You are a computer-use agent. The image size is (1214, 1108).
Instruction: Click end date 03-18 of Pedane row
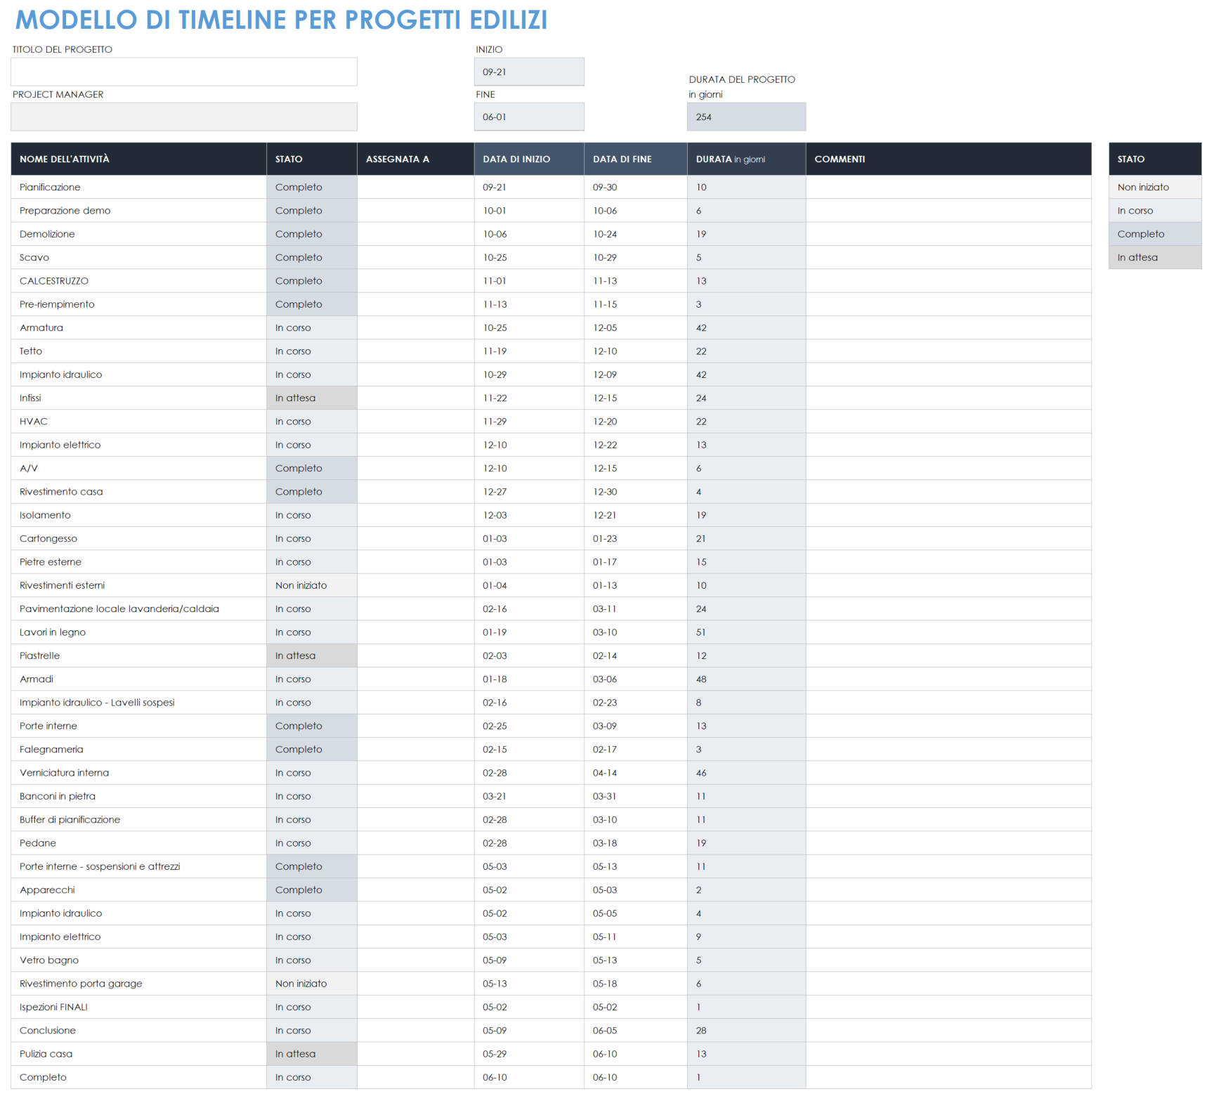[635, 842]
